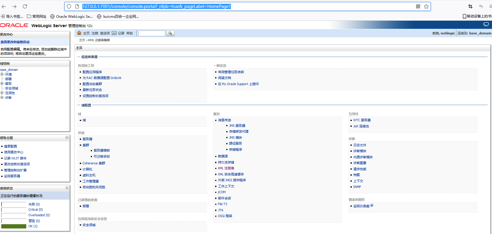
Task: Open 首选项 in the console toolbar
Action: 105,33
